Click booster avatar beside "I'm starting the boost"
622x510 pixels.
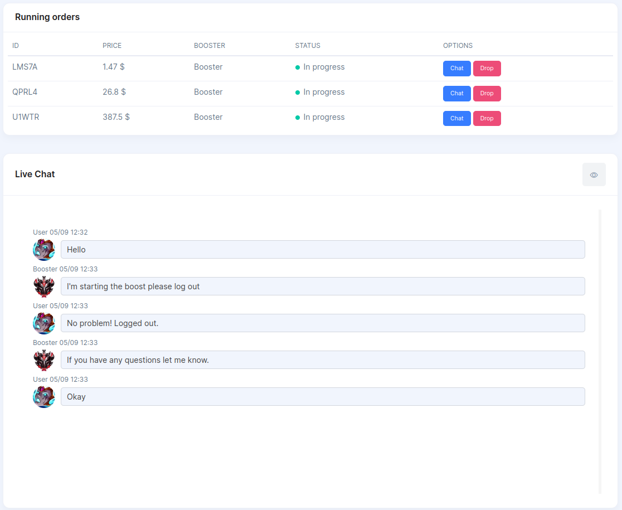click(x=44, y=286)
